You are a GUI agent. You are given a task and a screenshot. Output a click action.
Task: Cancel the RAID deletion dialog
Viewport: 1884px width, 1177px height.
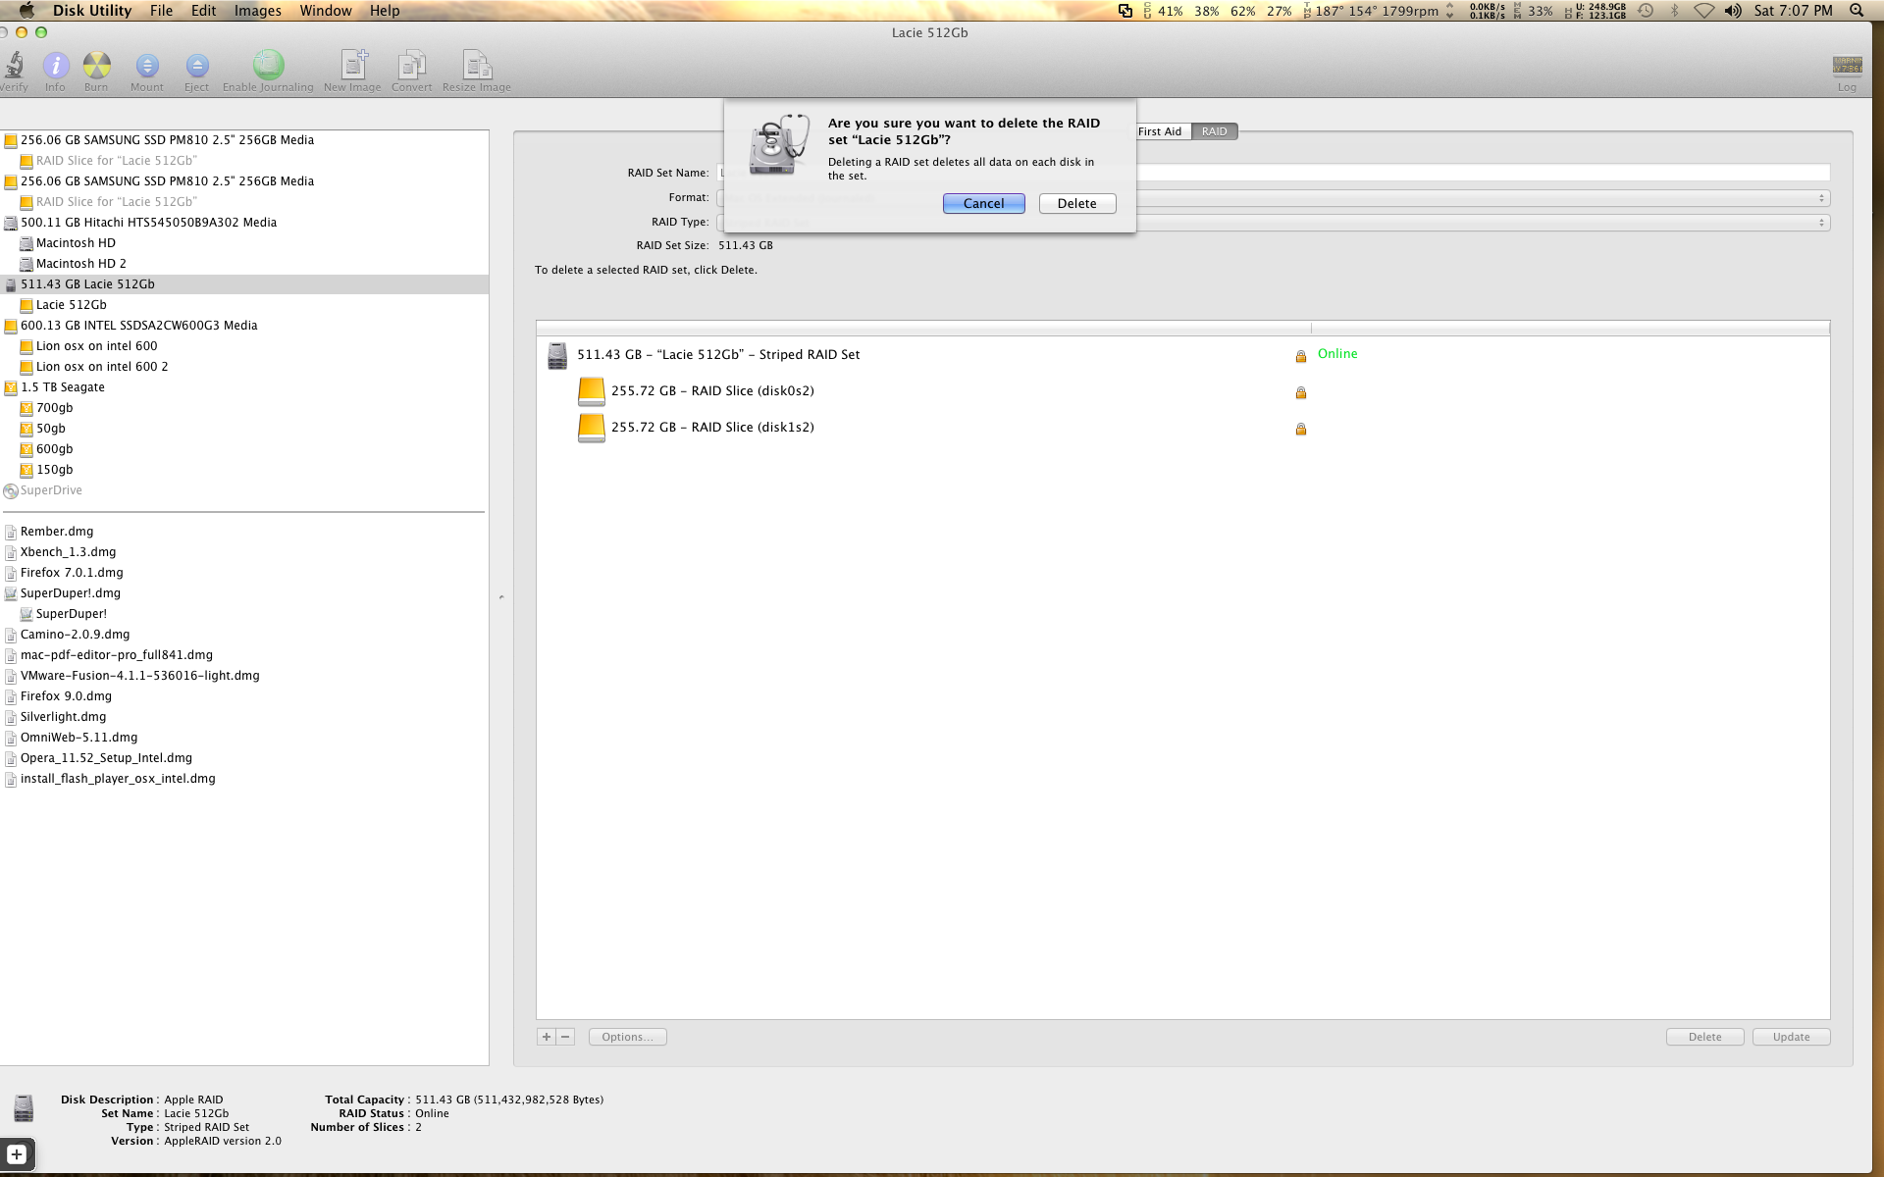984,203
